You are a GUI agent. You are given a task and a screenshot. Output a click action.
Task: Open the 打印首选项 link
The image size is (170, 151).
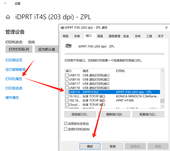point(14,88)
